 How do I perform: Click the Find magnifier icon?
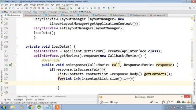pos(39,8)
